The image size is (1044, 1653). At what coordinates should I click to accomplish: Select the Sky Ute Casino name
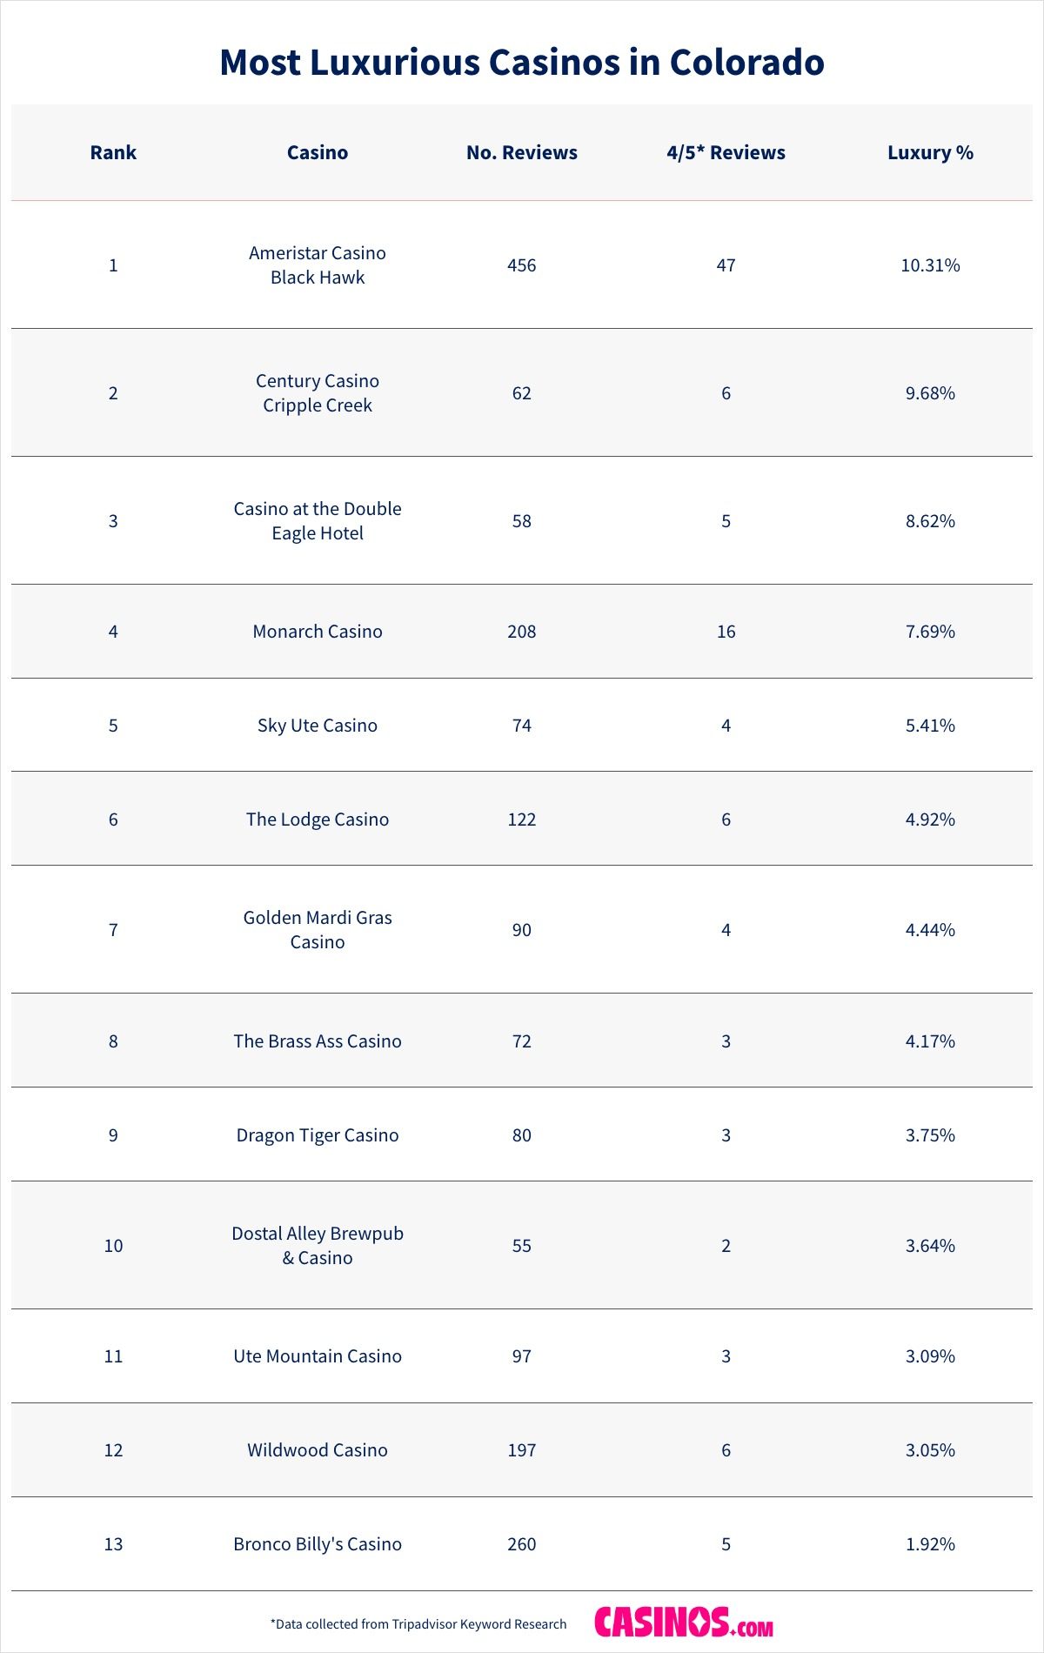318,725
